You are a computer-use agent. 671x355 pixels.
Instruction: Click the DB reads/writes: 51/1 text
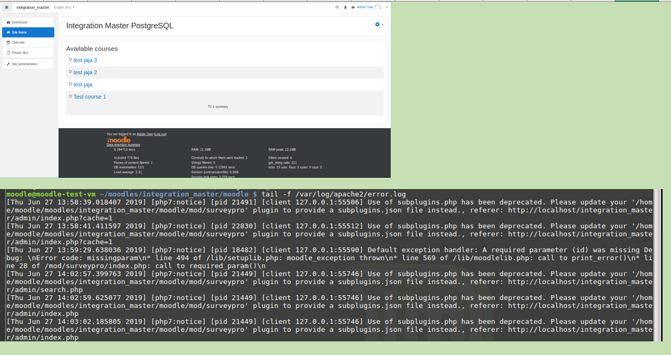[129, 167]
